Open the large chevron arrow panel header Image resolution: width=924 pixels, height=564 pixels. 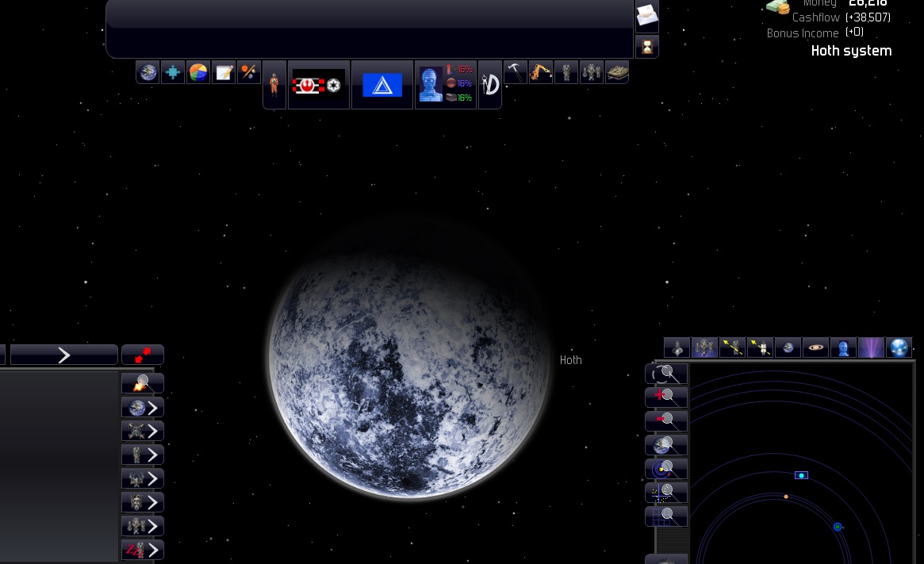tap(64, 355)
